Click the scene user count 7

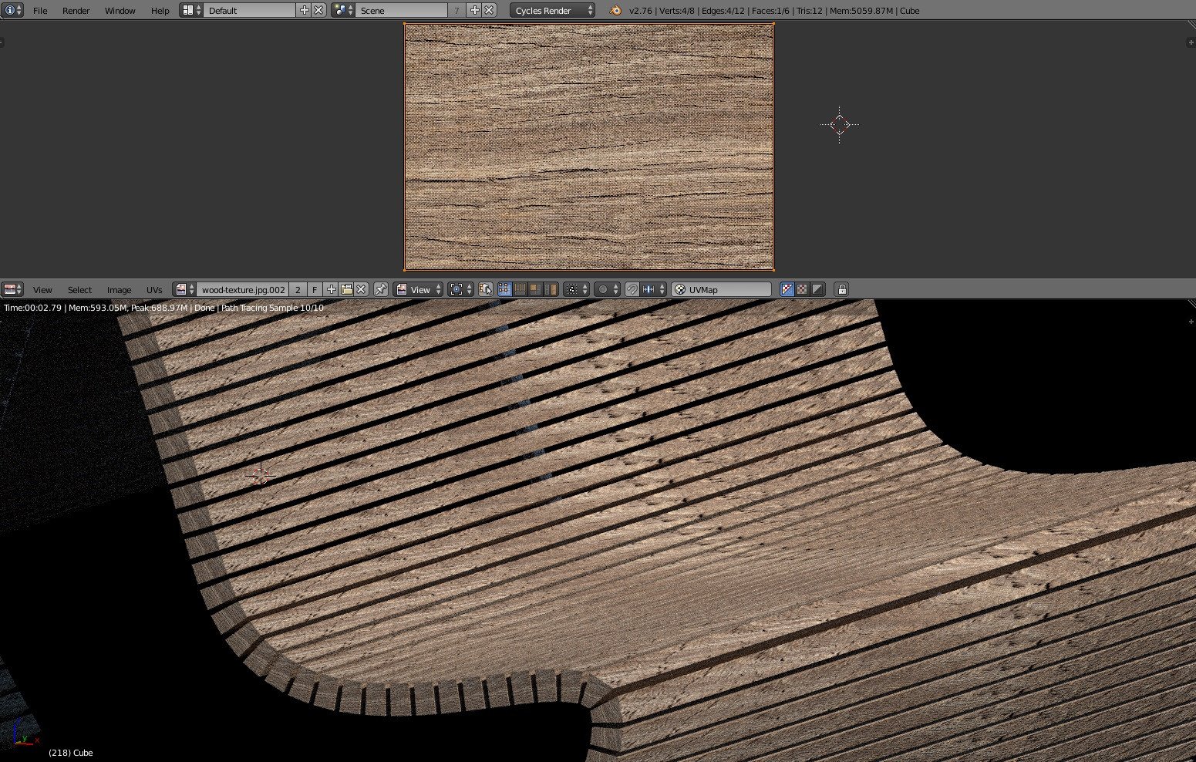pyautogui.click(x=457, y=10)
